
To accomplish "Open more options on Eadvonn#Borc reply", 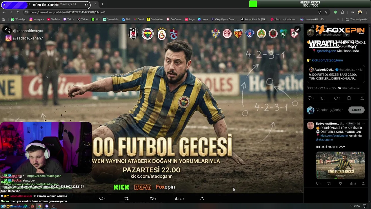I will tap(363, 124).
